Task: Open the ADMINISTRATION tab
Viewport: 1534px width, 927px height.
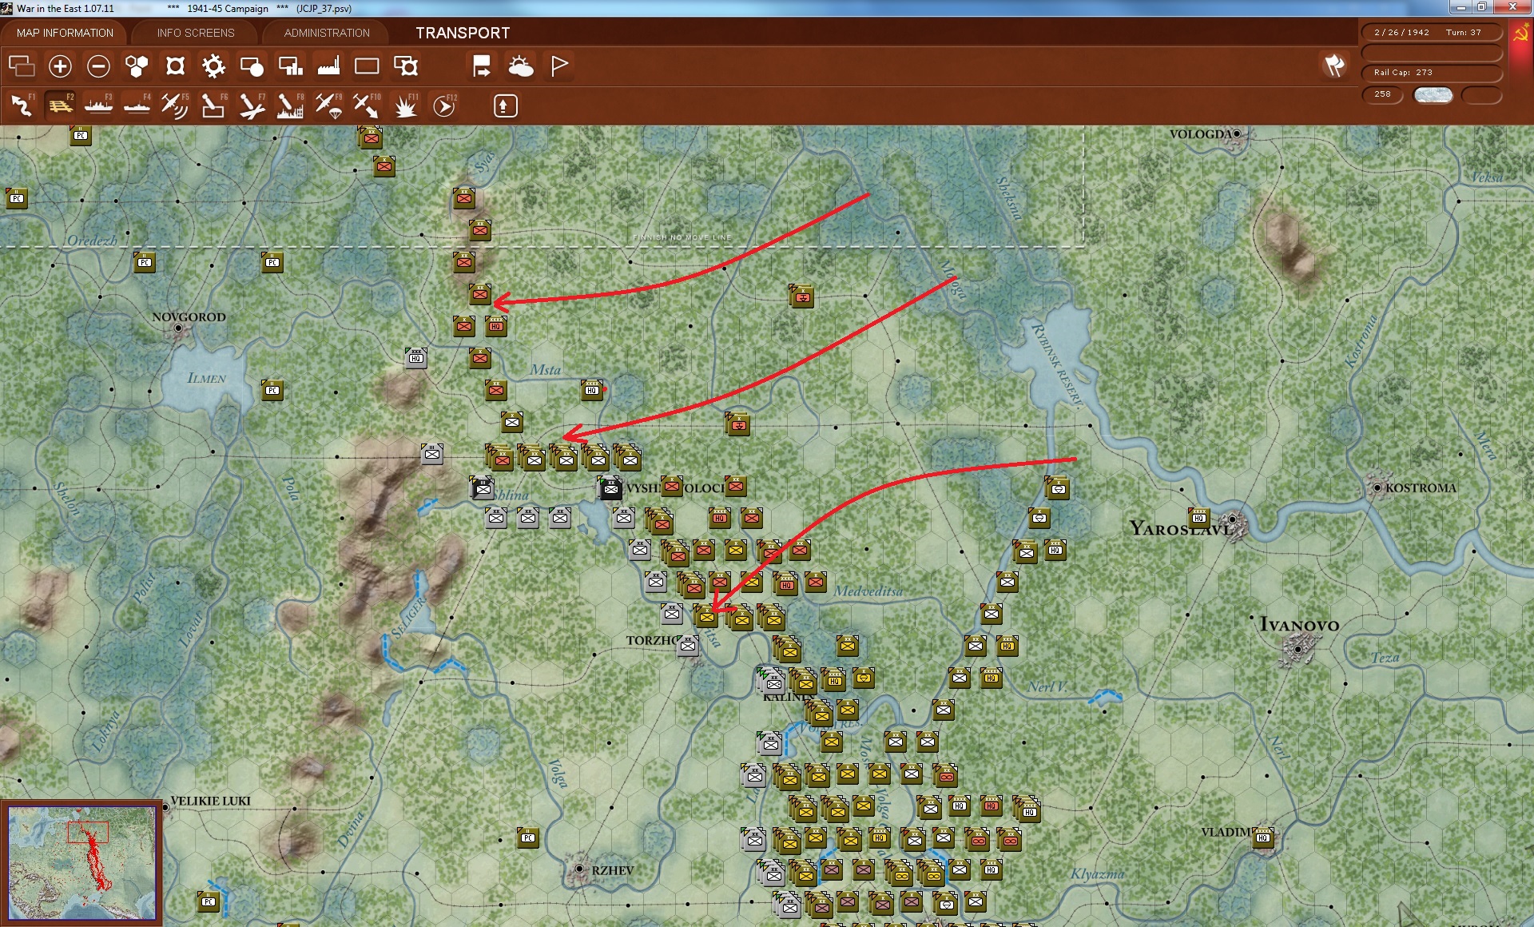Action: [x=327, y=33]
